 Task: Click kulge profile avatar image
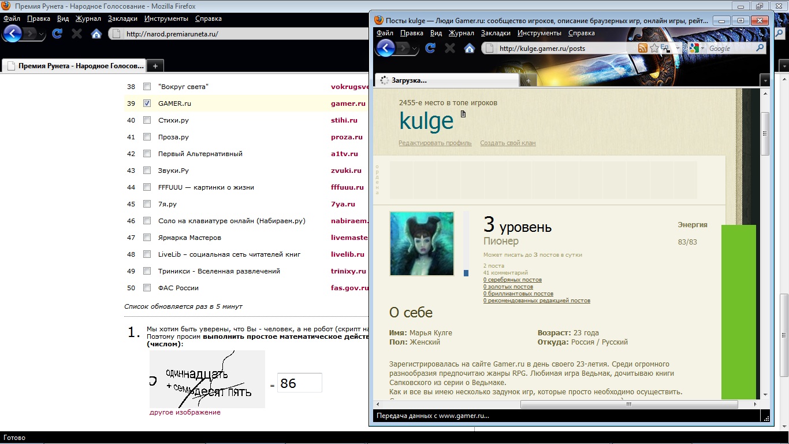pyautogui.click(x=422, y=243)
